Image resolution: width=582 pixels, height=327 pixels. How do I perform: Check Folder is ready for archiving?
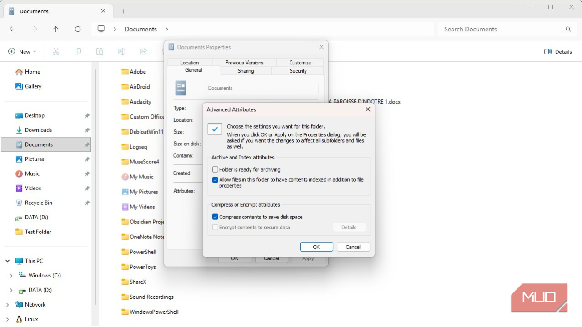pos(215,169)
